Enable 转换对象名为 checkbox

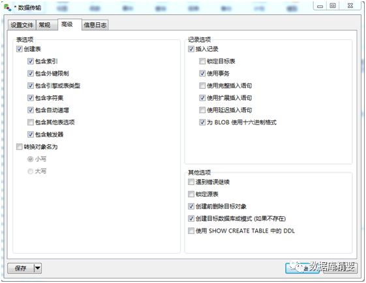pos(19,146)
